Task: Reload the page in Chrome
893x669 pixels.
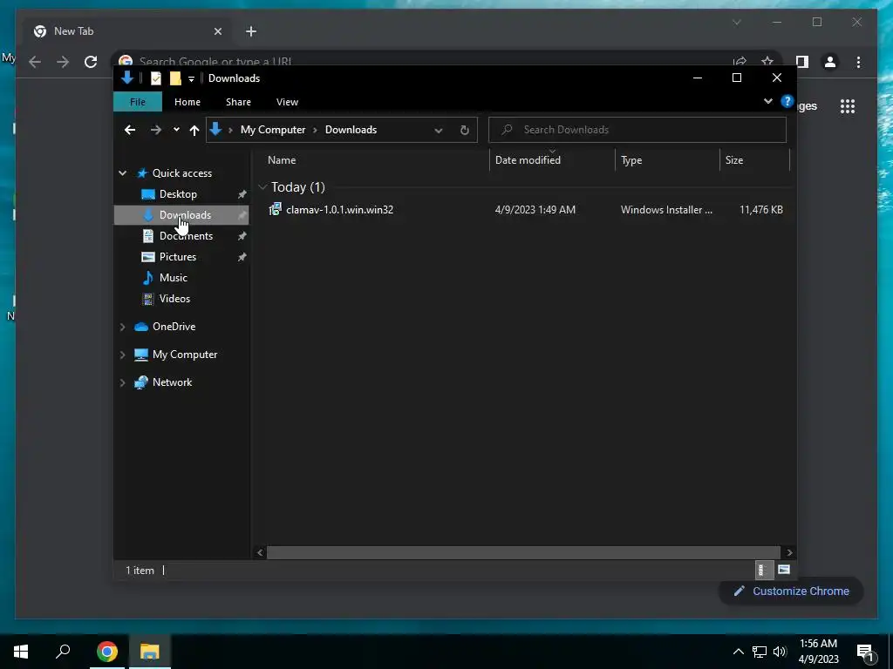Action: 91,62
